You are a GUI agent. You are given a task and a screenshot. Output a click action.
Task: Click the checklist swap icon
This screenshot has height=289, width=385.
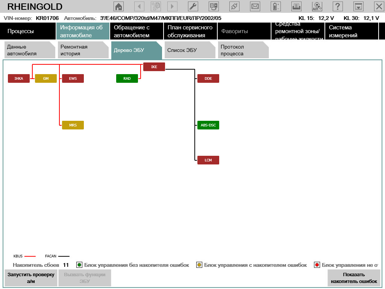[214, 6]
